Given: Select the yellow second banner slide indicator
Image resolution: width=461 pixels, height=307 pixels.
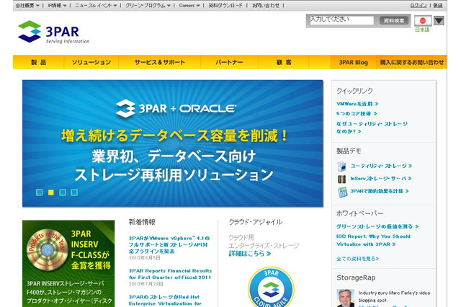Looking at the screenshot, I should tap(51, 192).
